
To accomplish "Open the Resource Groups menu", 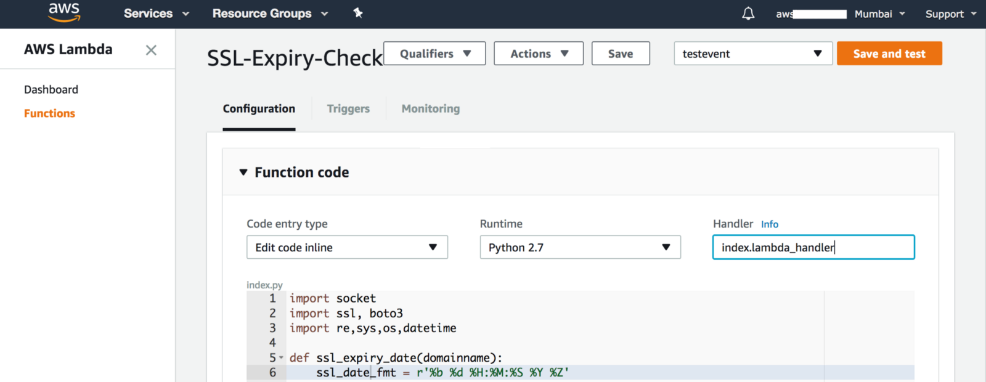I will [270, 14].
